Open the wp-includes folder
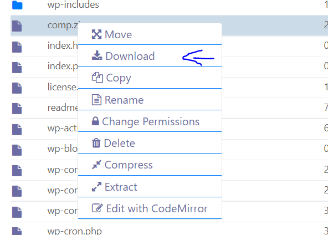328x235 pixels. 73,4
